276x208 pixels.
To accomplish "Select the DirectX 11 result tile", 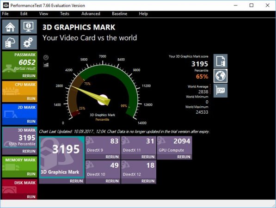I will point(139,145).
